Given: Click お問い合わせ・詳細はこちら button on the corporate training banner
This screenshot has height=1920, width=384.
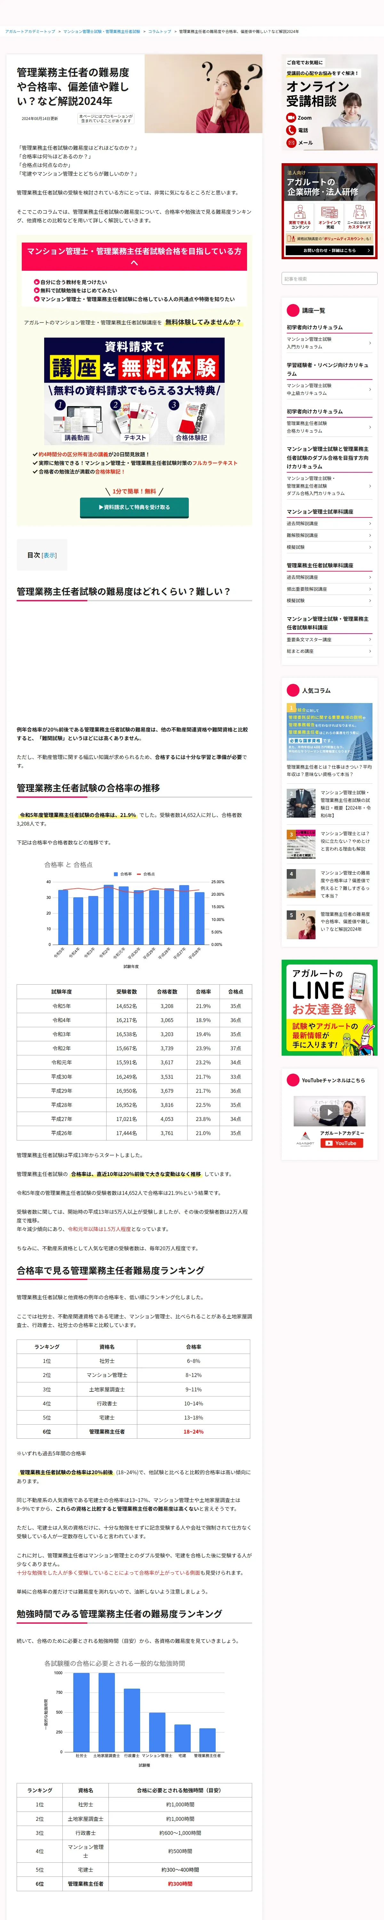Looking at the screenshot, I should 330,251.
